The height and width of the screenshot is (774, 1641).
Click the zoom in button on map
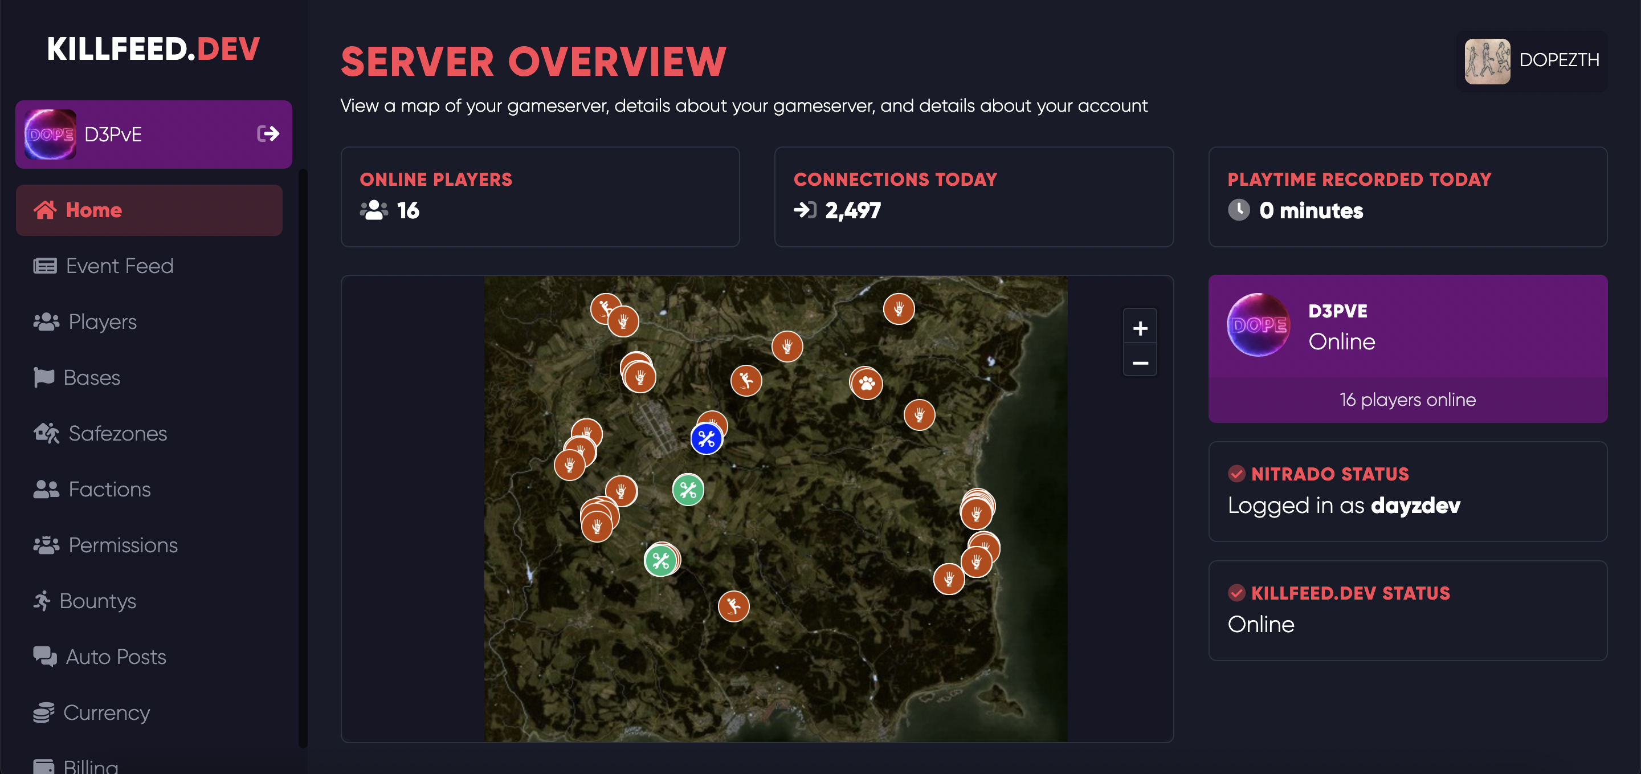click(1140, 328)
